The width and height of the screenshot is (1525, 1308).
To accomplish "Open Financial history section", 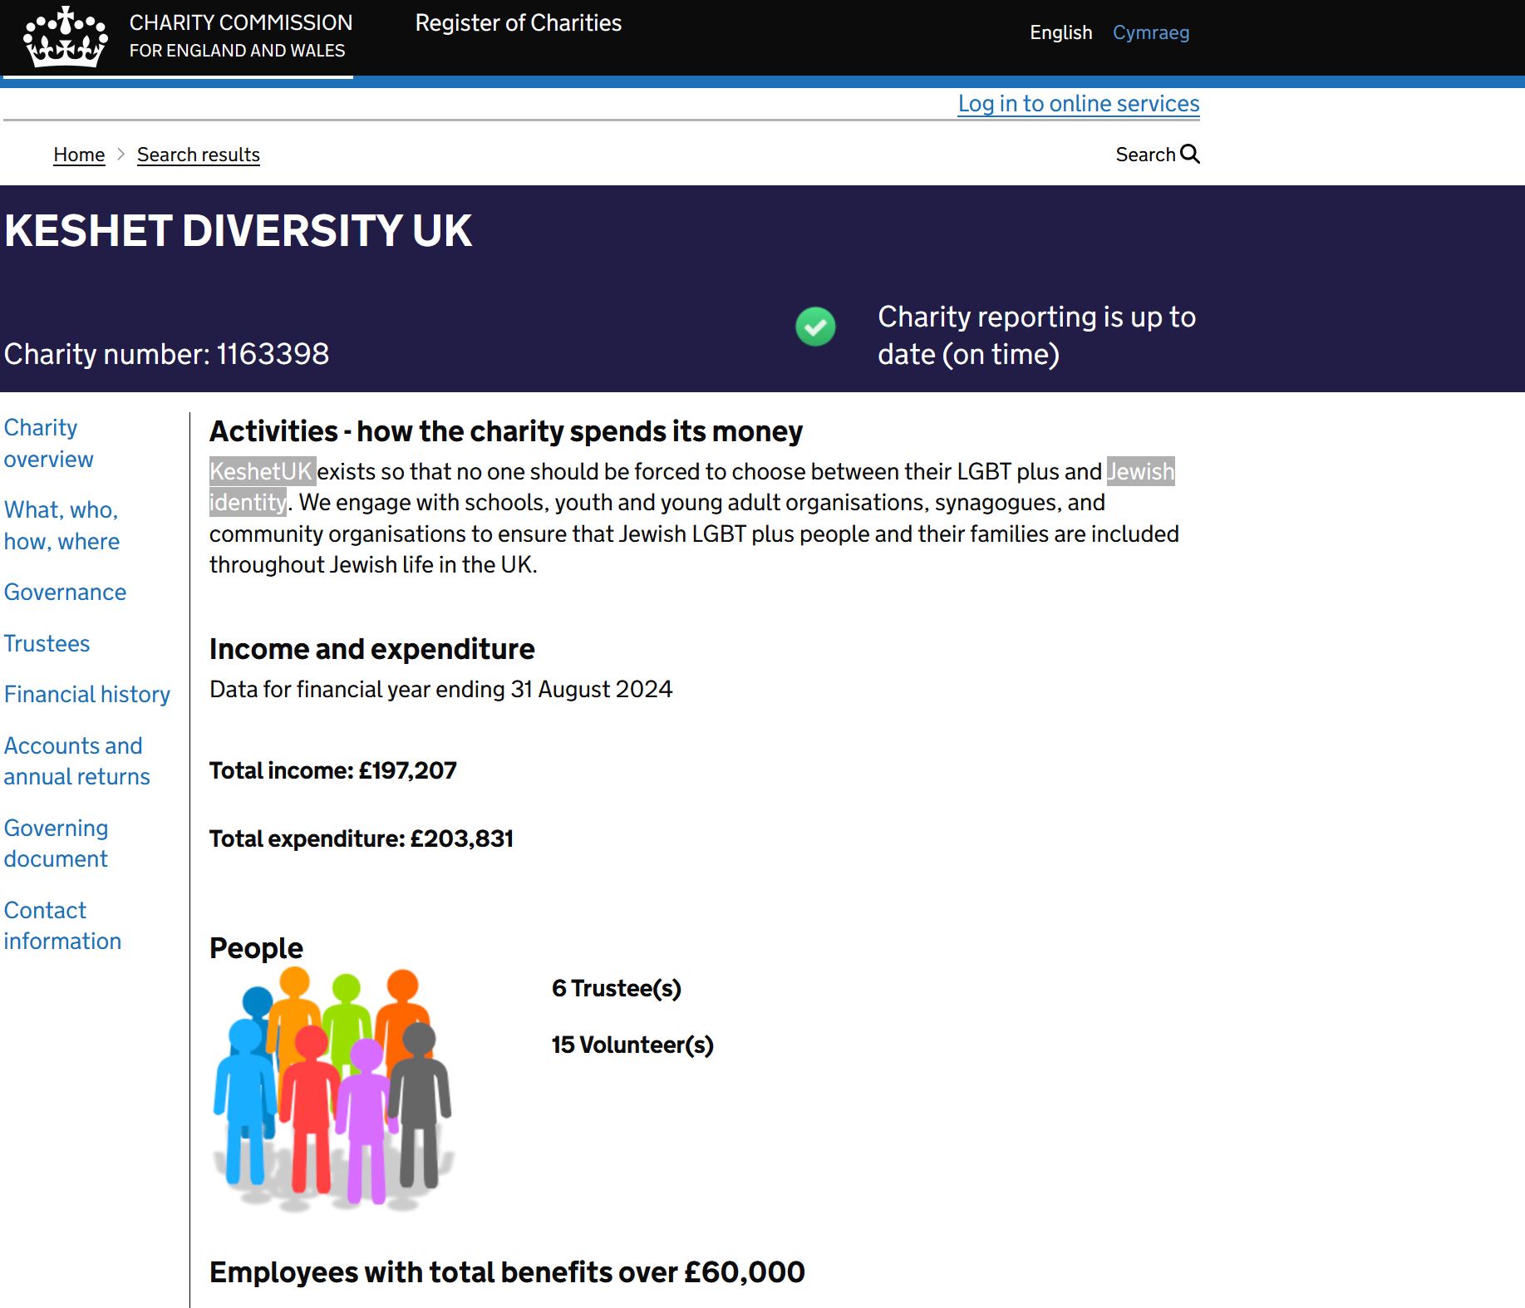I will point(87,694).
